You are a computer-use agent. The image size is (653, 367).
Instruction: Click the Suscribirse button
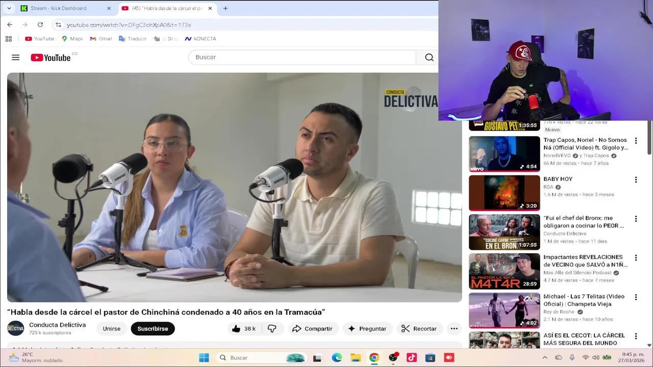[x=153, y=329]
